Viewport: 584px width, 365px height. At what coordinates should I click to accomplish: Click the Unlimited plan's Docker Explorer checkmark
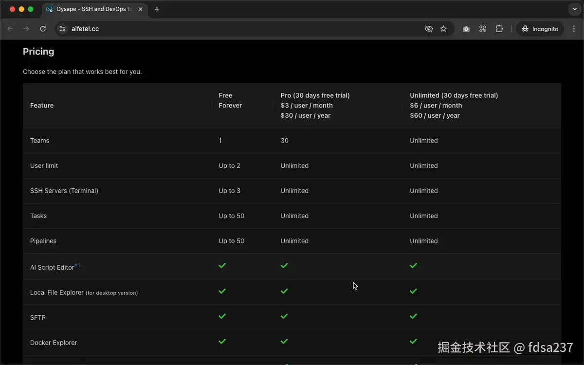(x=413, y=342)
